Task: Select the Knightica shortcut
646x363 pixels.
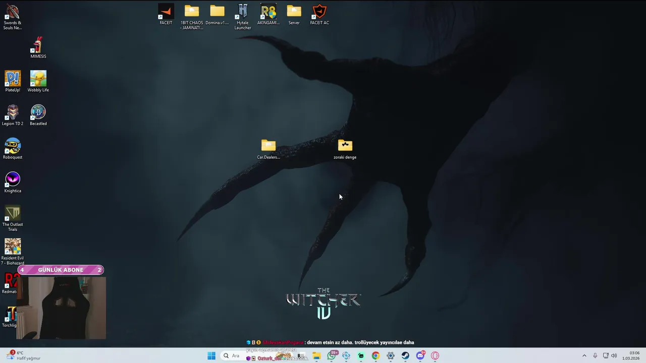Action: coord(13,182)
